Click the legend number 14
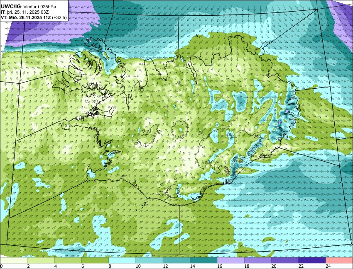 (192, 266)
